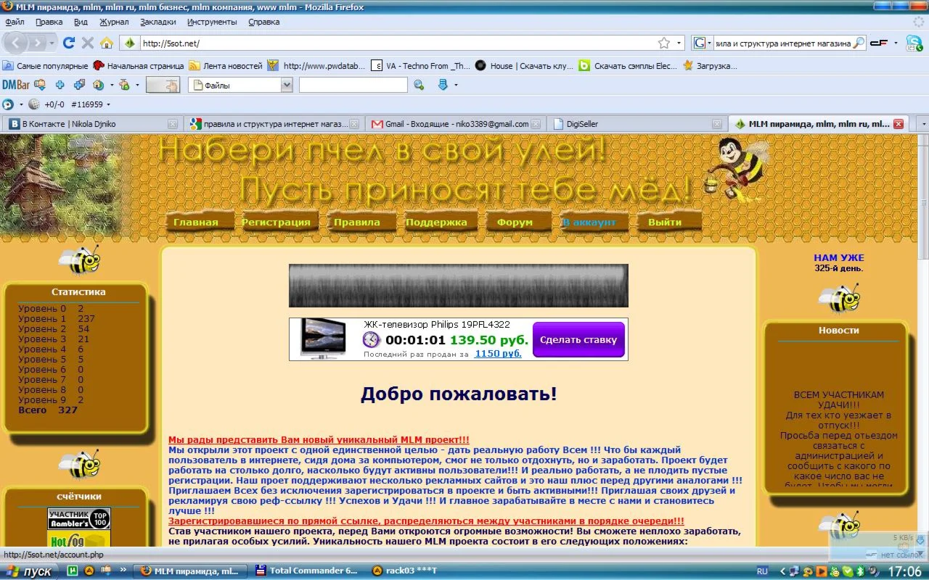Open Skype via its toolbar icon
Image resolution: width=929 pixels, height=580 pixels.
click(x=916, y=42)
